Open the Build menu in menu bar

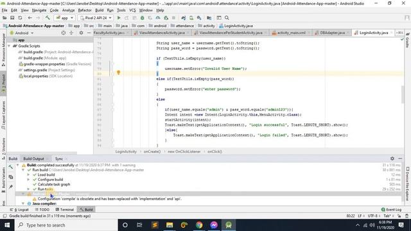coord(99,10)
